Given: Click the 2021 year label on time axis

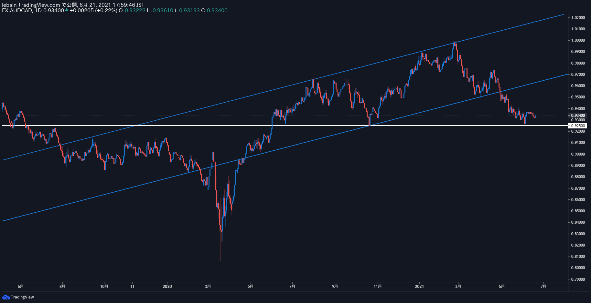Looking at the screenshot, I should (419, 287).
